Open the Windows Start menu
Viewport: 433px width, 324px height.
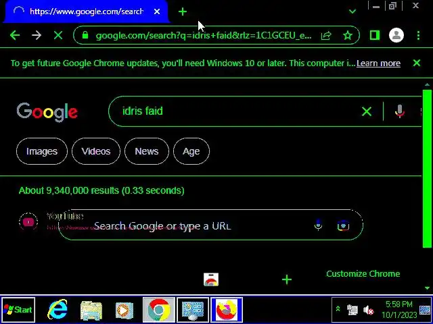tap(18, 310)
